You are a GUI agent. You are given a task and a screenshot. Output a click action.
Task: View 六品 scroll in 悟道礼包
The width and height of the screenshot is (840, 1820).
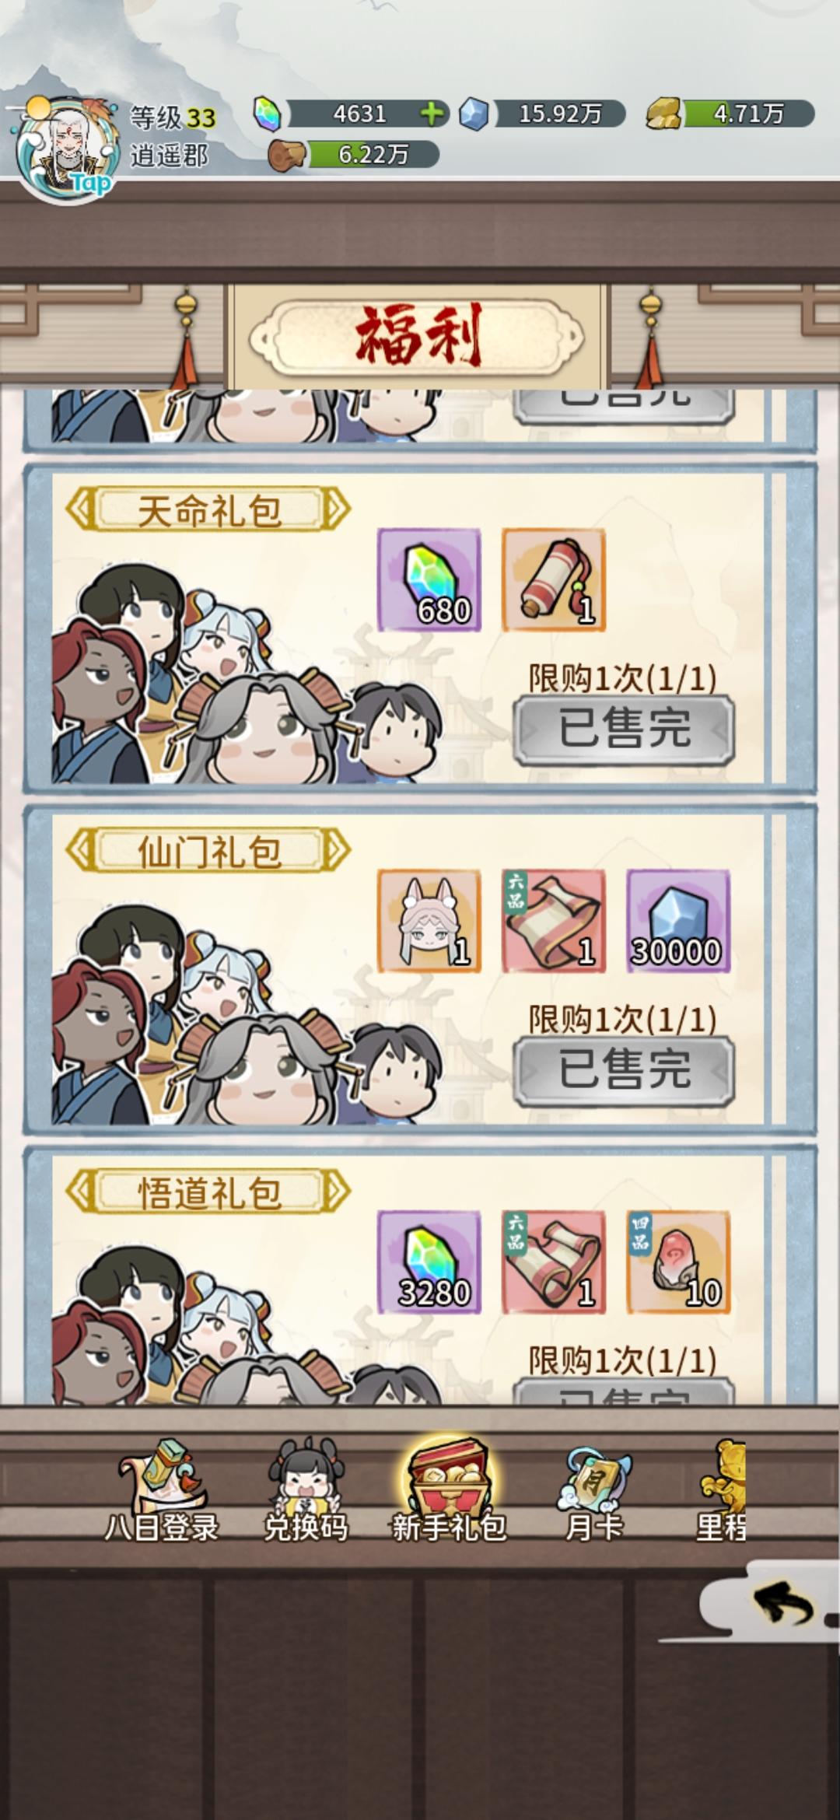(553, 1262)
